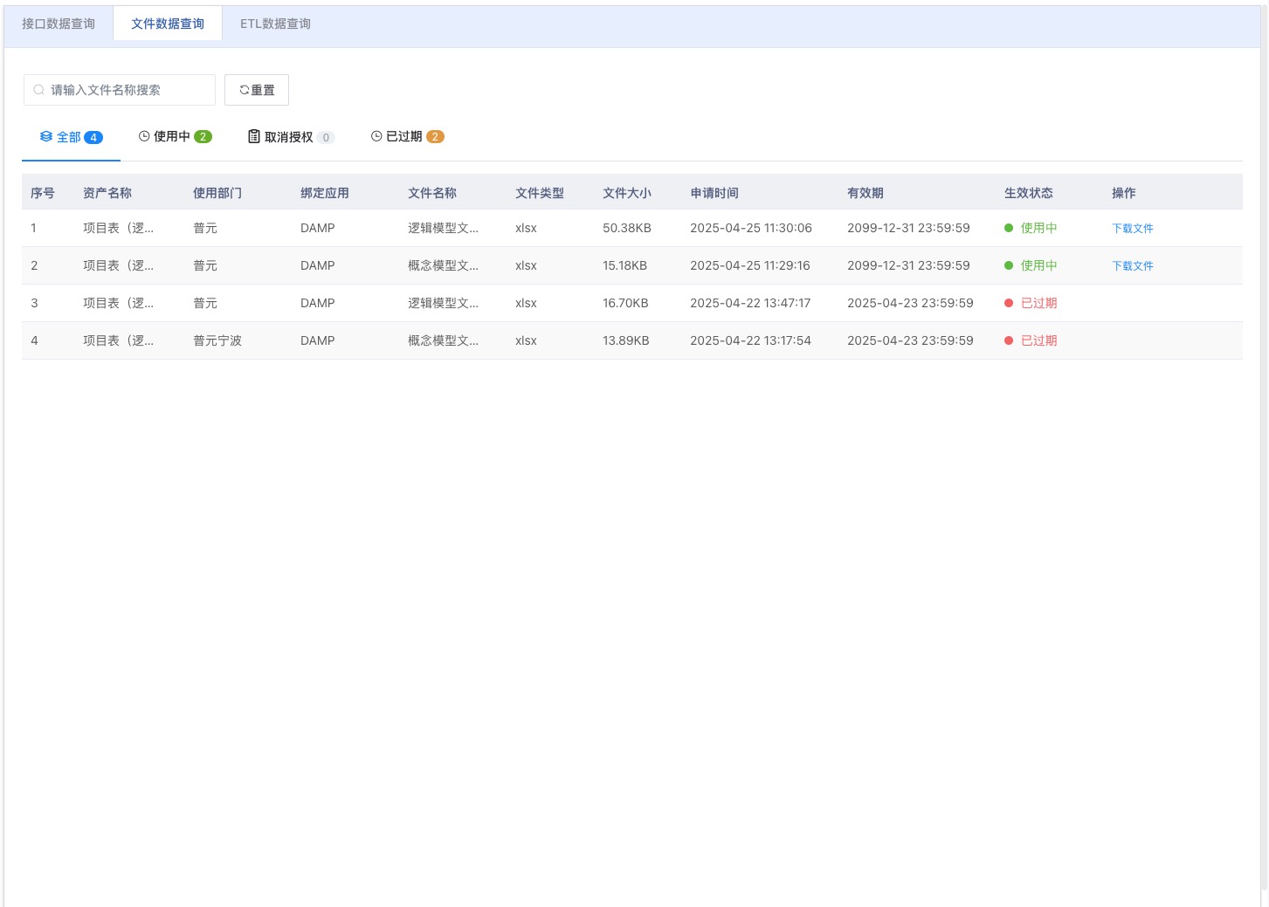1269x907 pixels.
Task: Click the stacked layers icon on 全部 tab
Action: 46,136
